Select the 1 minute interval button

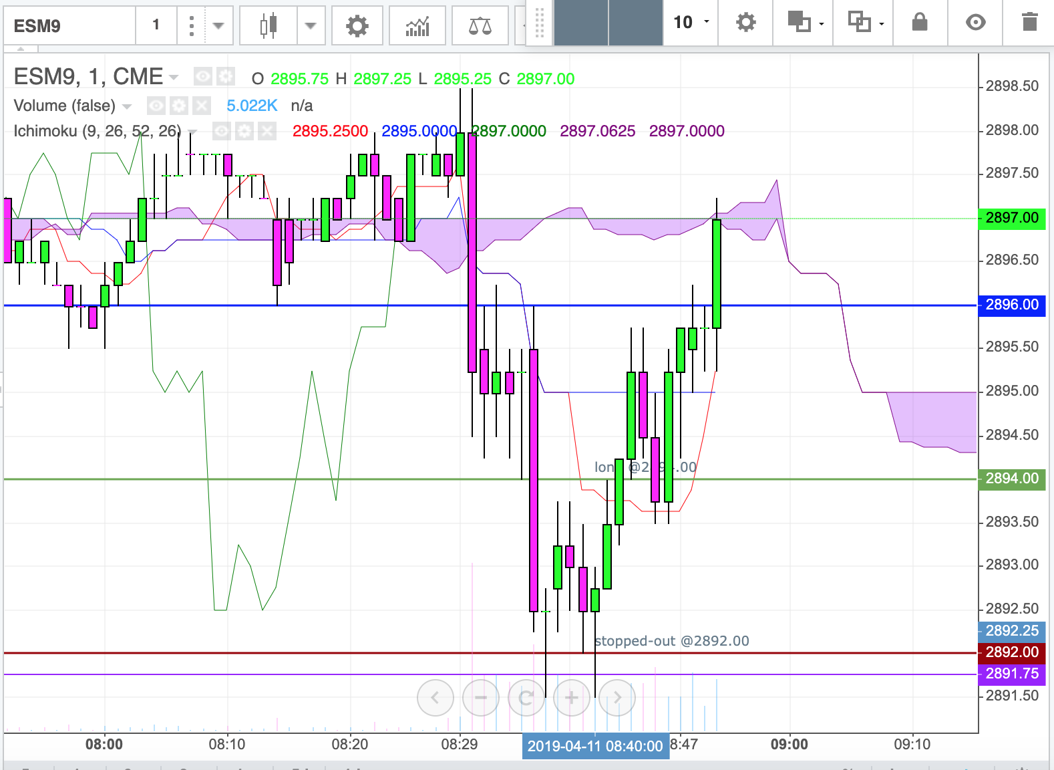click(156, 25)
